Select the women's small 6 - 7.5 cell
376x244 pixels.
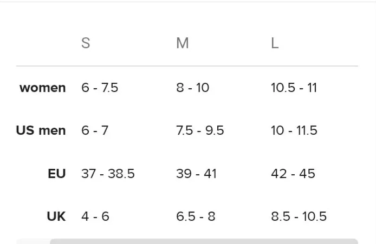tap(100, 88)
